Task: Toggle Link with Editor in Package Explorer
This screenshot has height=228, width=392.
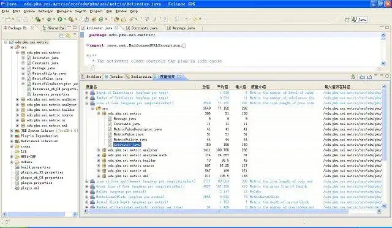Action: (x=68, y=36)
